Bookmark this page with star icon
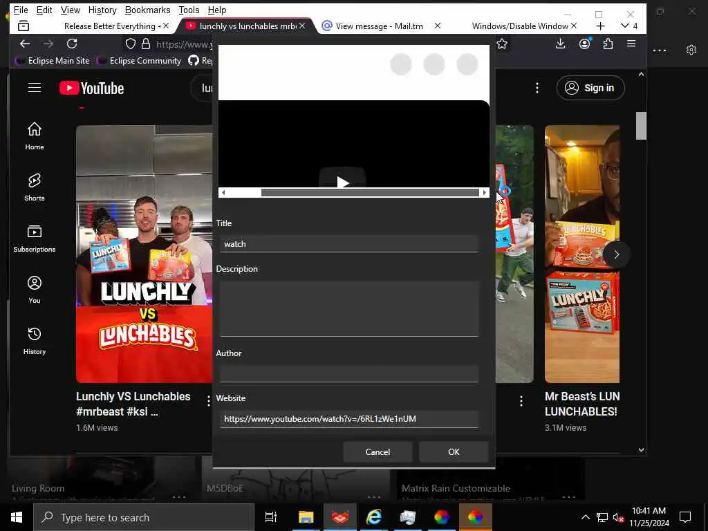This screenshot has height=531, width=708. [502, 44]
